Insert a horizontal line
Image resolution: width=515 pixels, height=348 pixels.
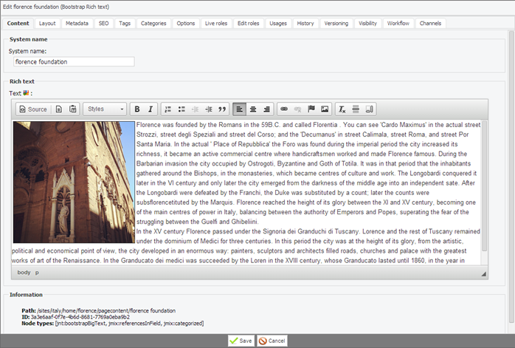[x=356, y=109]
